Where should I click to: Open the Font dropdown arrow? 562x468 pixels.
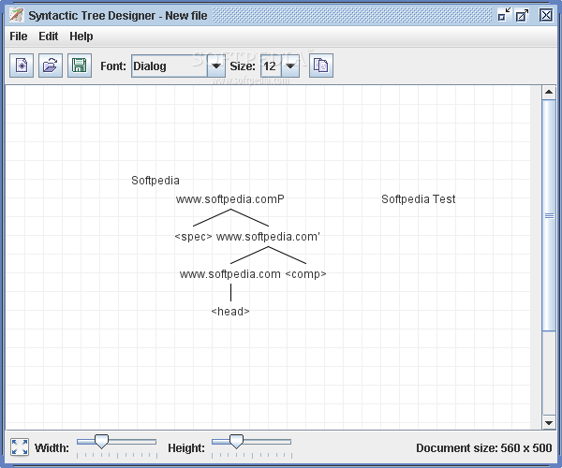(x=216, y=66)
